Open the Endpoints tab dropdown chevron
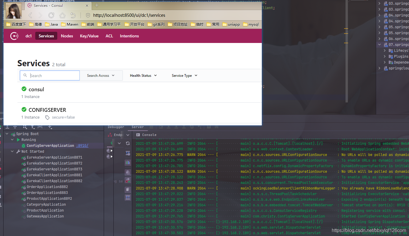The width and height of the screenshot is (409, 236). (128, 135)
